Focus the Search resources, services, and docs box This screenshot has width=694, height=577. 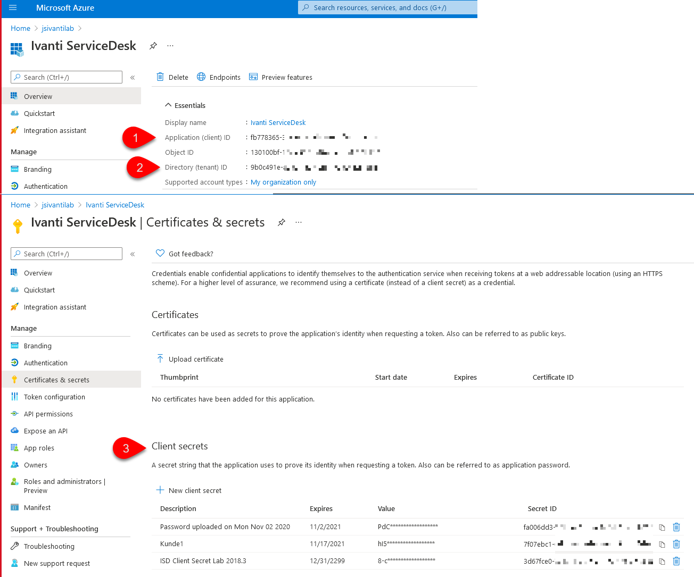(387, 8)
